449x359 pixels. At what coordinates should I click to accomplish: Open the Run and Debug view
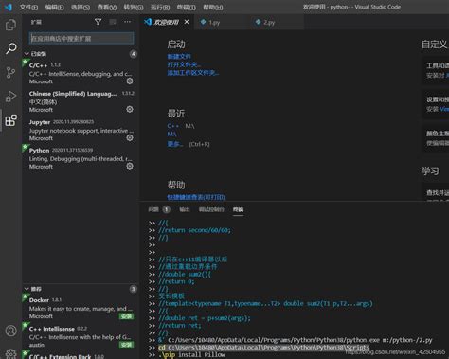tap(10, 97)
